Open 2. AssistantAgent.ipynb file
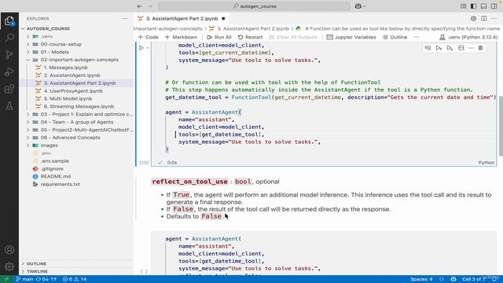 (72, 75)
